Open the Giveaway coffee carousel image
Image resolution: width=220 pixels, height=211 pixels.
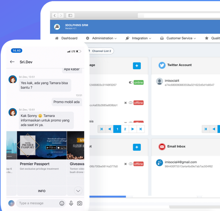76,145
